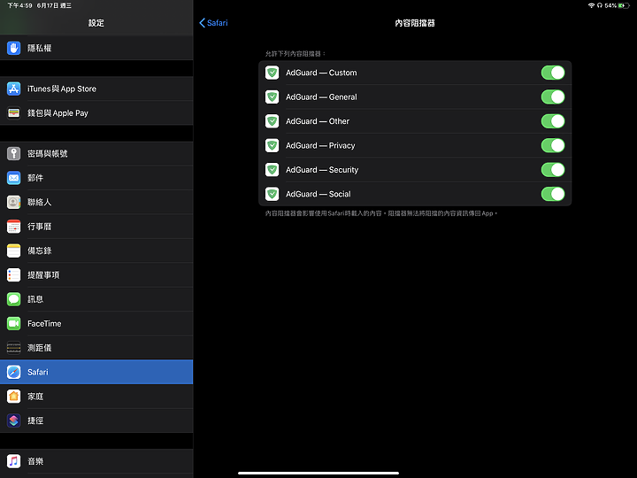Screen dimensions: 637x478
Task: Open iTunes與 App Store settings
Action: (96, 89)
